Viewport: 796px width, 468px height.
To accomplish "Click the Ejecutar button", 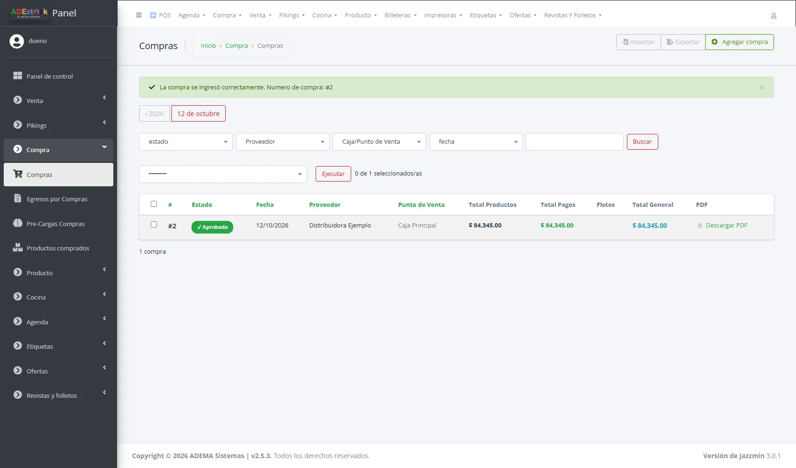I will [x=333, y=174].
